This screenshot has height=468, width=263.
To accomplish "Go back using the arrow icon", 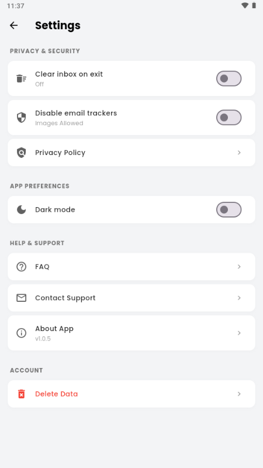I will coord(13,25).
